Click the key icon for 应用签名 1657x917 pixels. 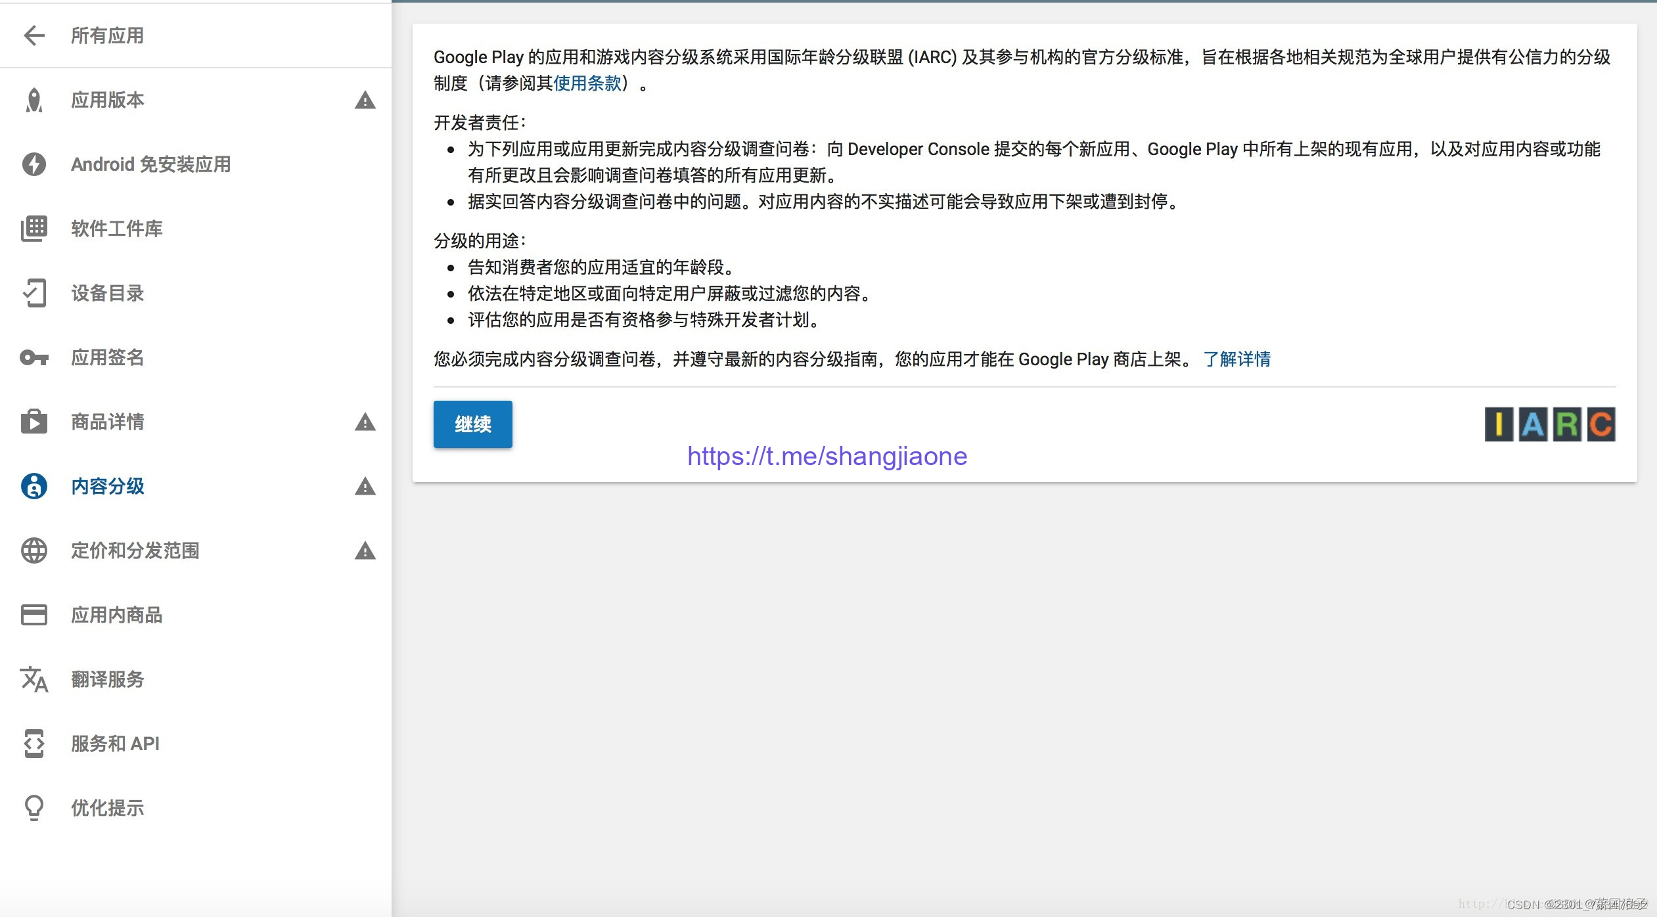pos(34,357)
